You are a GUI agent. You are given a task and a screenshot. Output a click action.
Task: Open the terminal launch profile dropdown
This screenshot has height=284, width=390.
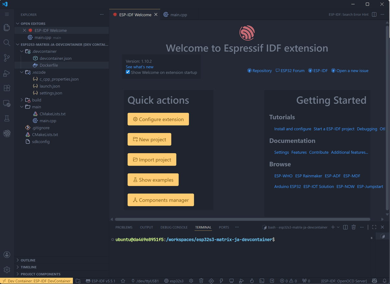click(338, 227)
